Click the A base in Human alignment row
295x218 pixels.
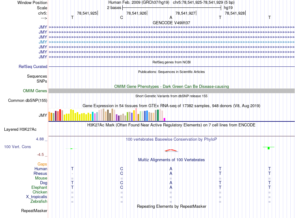[171, 169]
